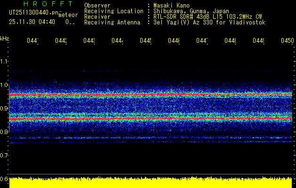Click the 1.1 frequency axis label

click(x=4, y=61)
